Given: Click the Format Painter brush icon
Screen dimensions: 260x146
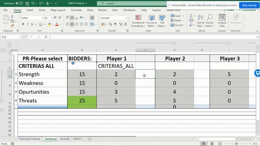Looking at the screenshot, I should (12, 26).
